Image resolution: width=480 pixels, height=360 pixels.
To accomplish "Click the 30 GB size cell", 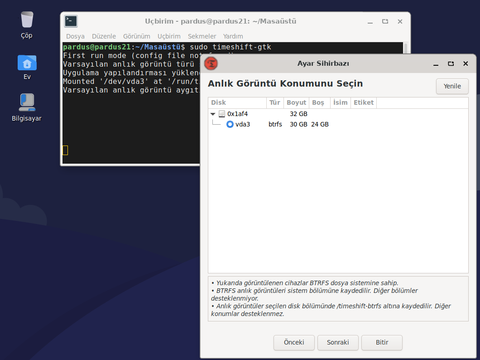I will tap(298, 124).
